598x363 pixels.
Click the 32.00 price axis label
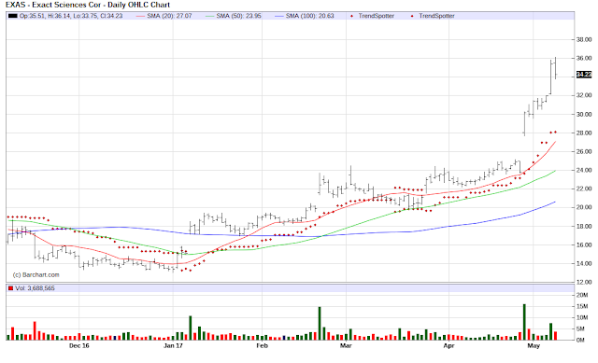(584, 95)
